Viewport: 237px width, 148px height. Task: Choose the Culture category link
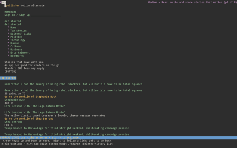[x=15, y=46]
